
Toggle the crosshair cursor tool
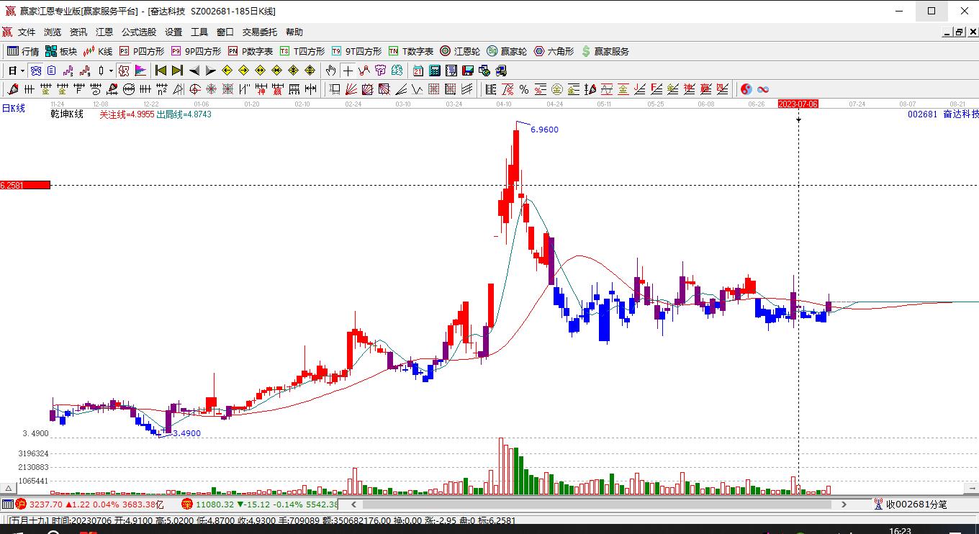coord(348,71)
